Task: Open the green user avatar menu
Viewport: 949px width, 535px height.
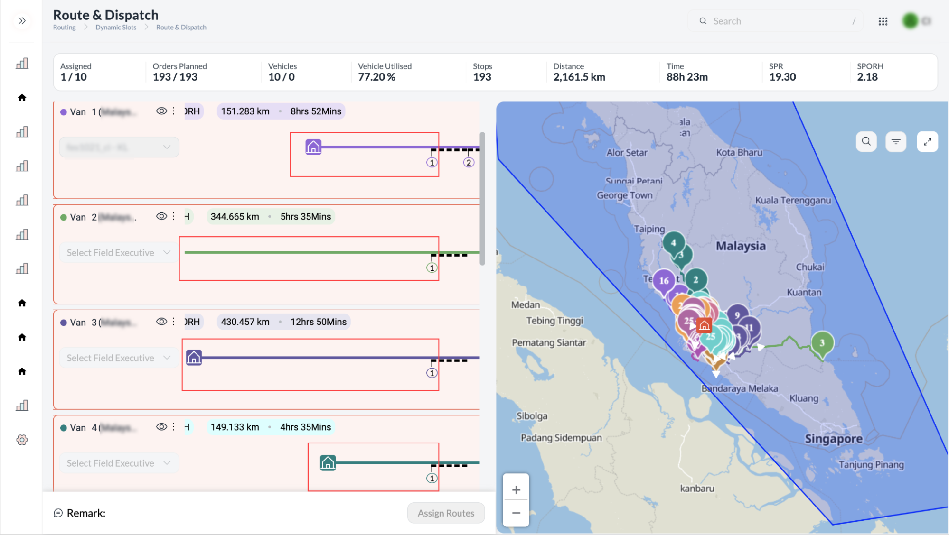Action: coord(910,21)
